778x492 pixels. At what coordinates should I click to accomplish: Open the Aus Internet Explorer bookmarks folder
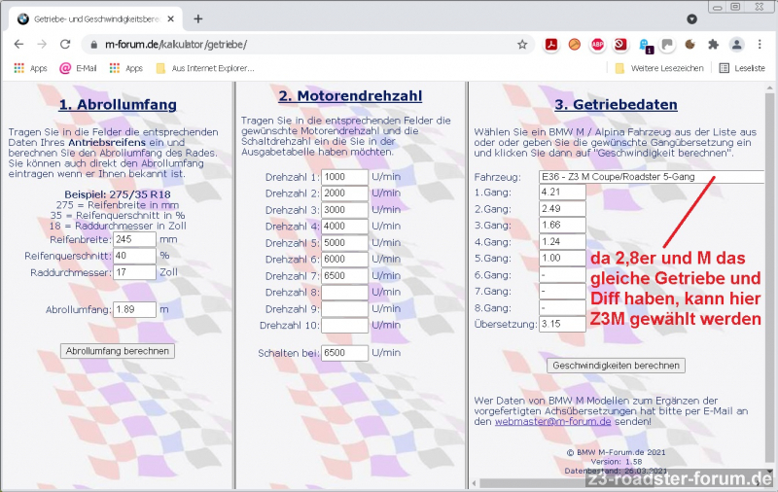pos(204,68)
